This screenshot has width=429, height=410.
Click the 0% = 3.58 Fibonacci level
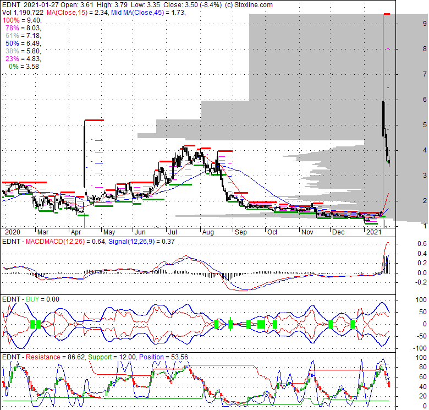pos(24,67)
